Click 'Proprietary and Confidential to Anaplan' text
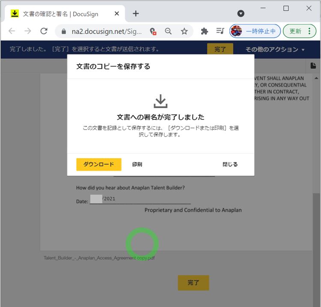Image resolution: width=321 pixels, height=307 pixels. 193,210
